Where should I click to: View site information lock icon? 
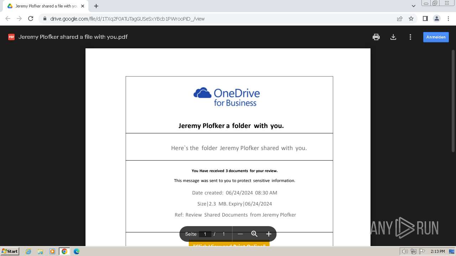pos(45,19)
